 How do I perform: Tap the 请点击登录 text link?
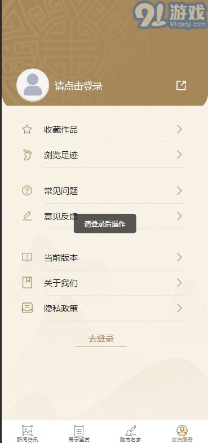tap(78, 86)
